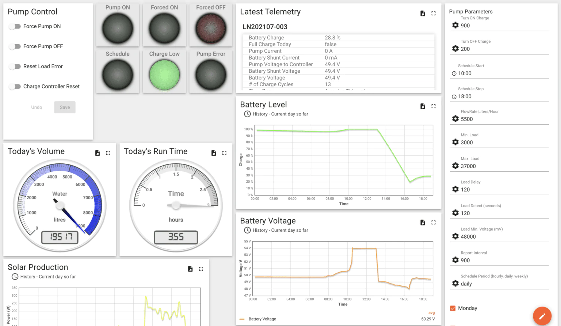This screenshot has width=561, height=326.
Task: Click the Save button in Pump Control
Action: (x=65, y=107)
